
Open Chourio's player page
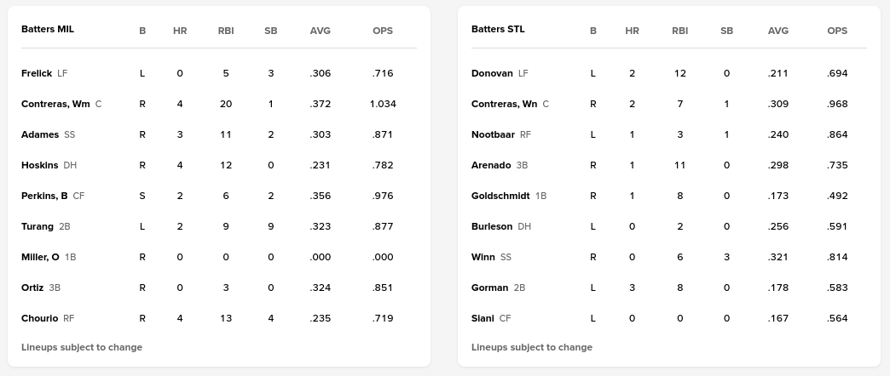39,318
